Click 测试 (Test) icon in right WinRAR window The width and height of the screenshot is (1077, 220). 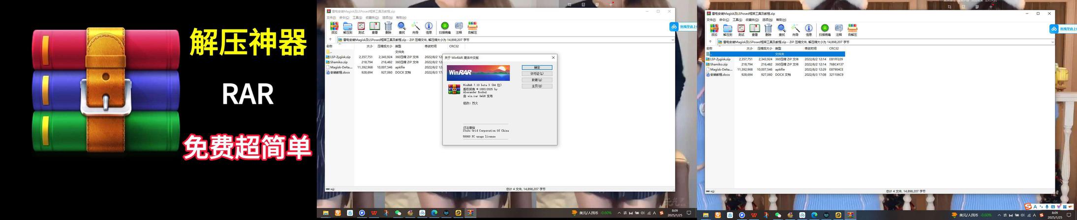click(741, 29)
